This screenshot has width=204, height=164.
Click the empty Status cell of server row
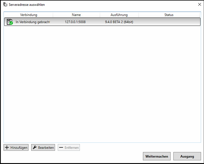click(x=169, y=22)
